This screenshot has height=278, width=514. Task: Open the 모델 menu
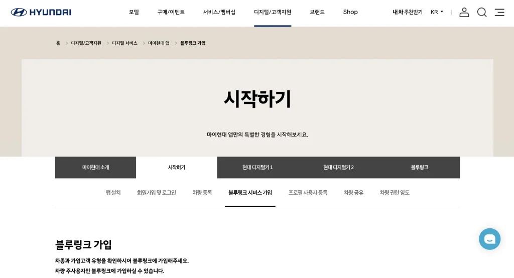[x=134, y=12]
